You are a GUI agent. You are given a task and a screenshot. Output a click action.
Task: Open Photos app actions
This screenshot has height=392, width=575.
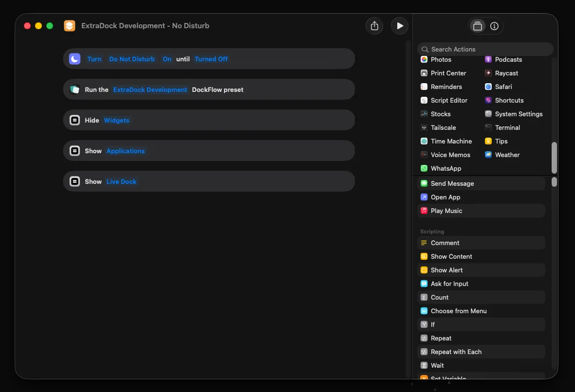pos(436,59)
